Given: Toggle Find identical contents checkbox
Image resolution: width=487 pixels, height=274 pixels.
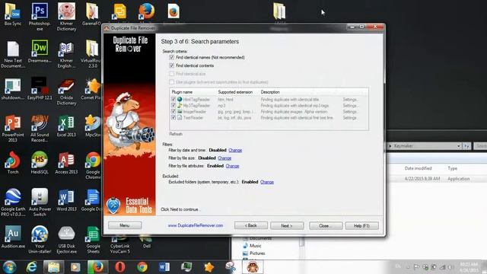Looking at the screenshot, I should click(172, 65).
